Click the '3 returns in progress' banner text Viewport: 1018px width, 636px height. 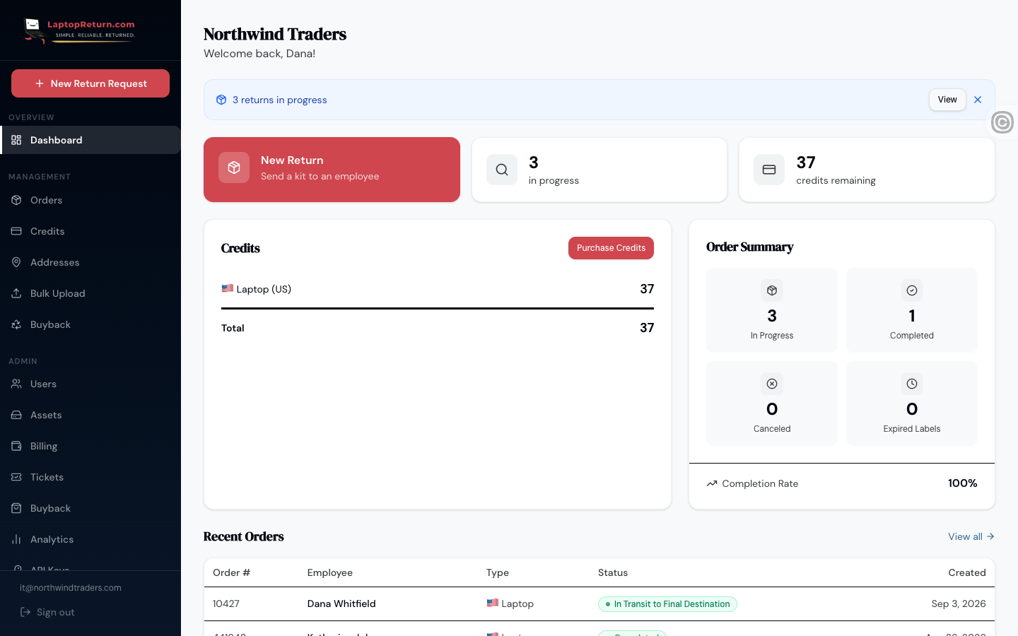280,100
